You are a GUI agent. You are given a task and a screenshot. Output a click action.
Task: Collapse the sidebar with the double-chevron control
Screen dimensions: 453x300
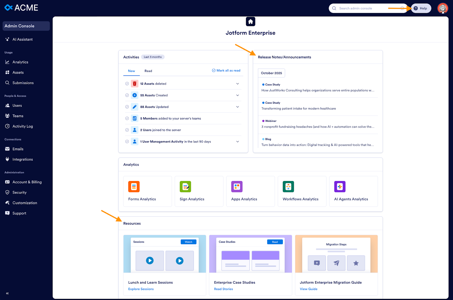7,293
